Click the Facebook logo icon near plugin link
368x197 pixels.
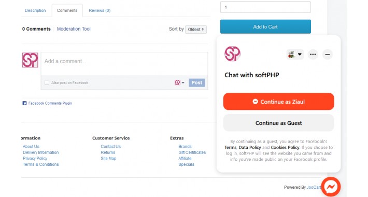click(24, 103)
